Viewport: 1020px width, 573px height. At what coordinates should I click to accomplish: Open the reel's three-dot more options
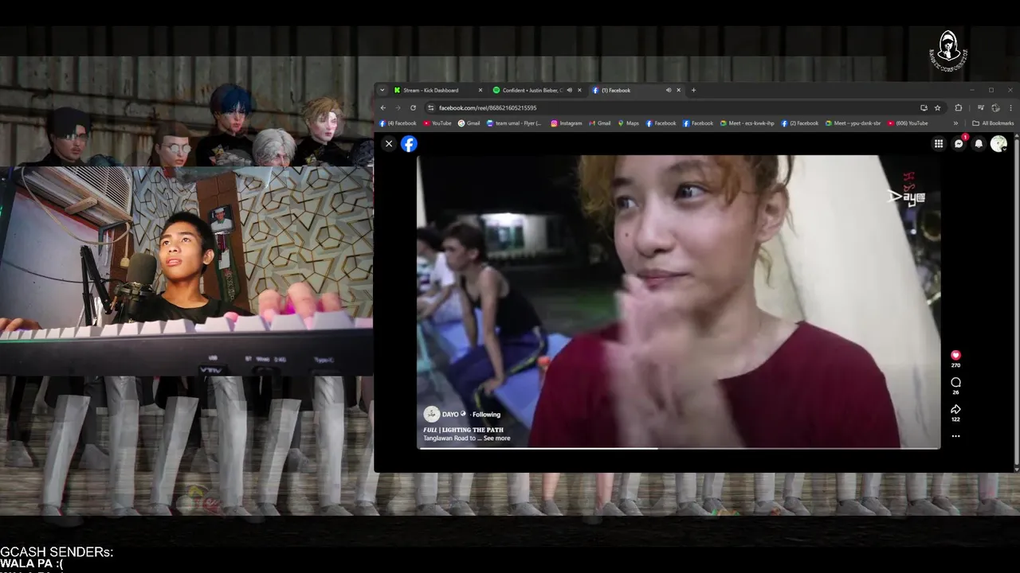coord(955,436)
